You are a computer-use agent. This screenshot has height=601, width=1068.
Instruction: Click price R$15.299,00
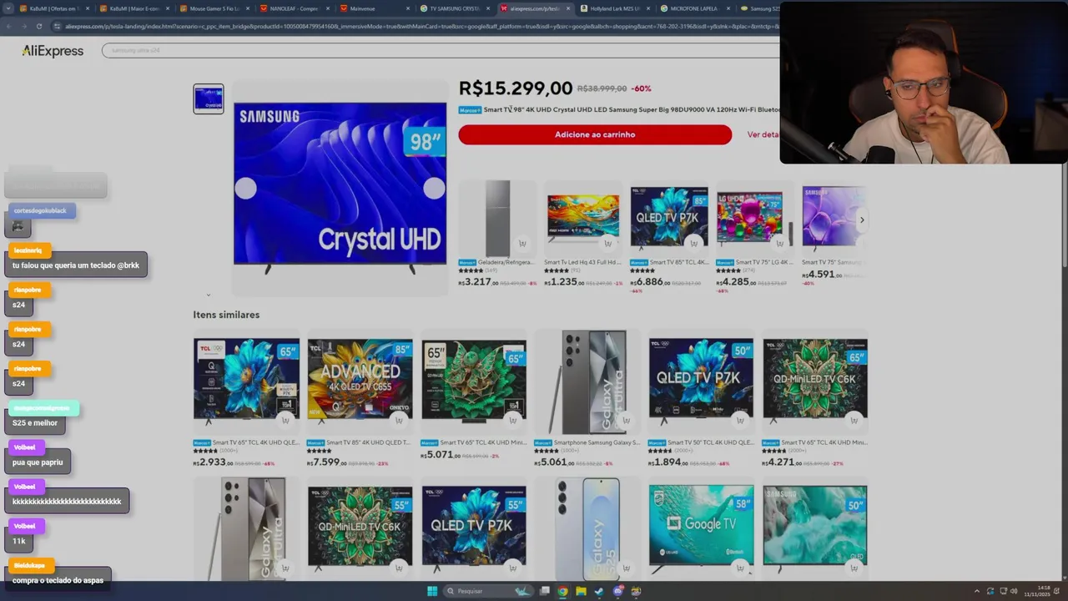coord(516,88)
